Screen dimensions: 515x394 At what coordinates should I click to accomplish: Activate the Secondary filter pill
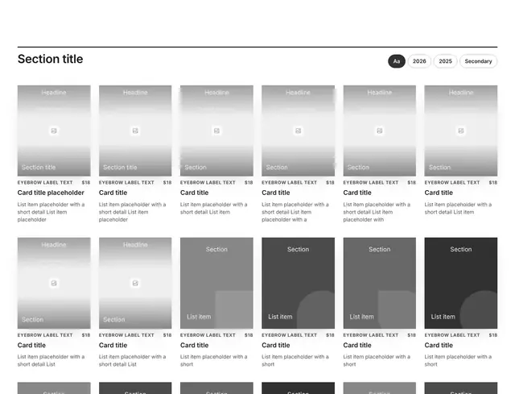tap(478, 61)
